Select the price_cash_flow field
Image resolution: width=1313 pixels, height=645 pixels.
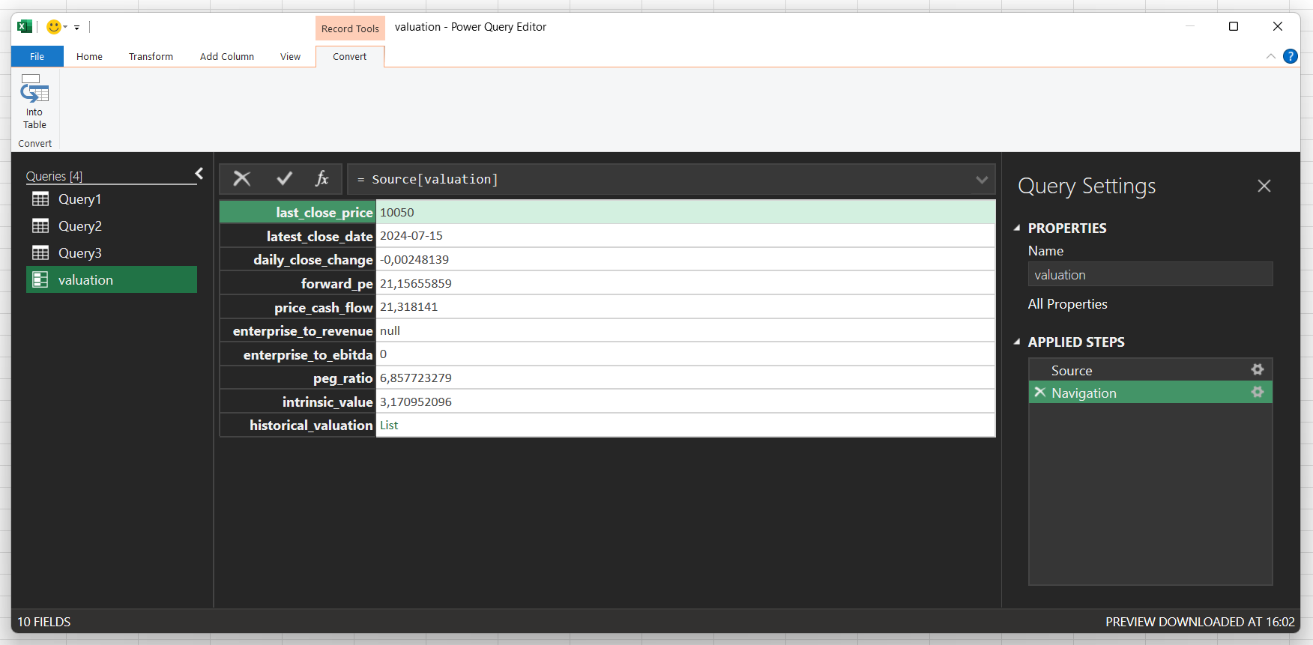[298, 307]
